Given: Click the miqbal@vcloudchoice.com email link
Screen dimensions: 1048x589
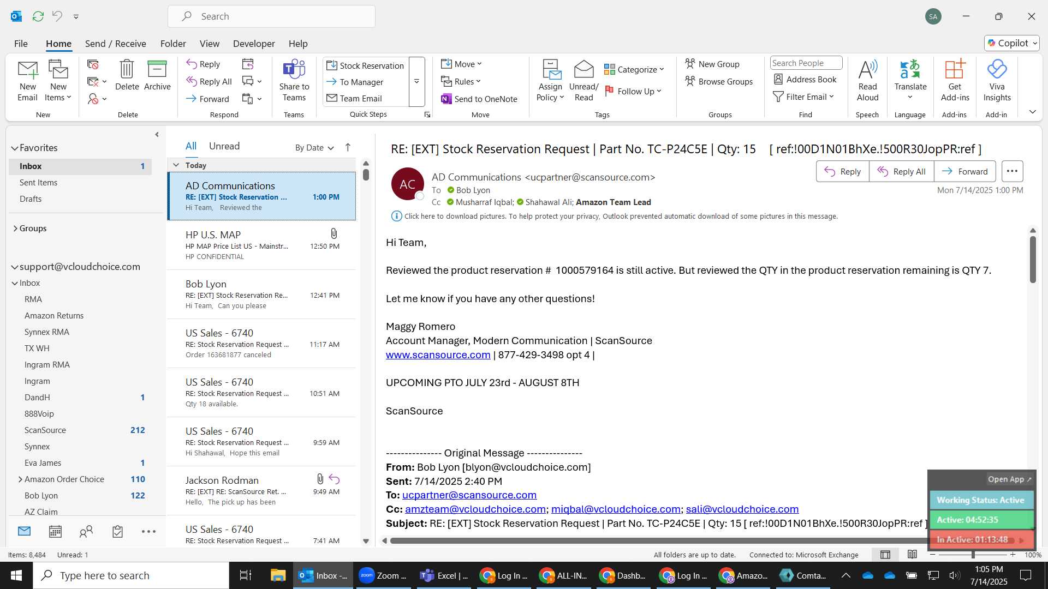Looking at the screenshot, I should [x=616, y=509].
